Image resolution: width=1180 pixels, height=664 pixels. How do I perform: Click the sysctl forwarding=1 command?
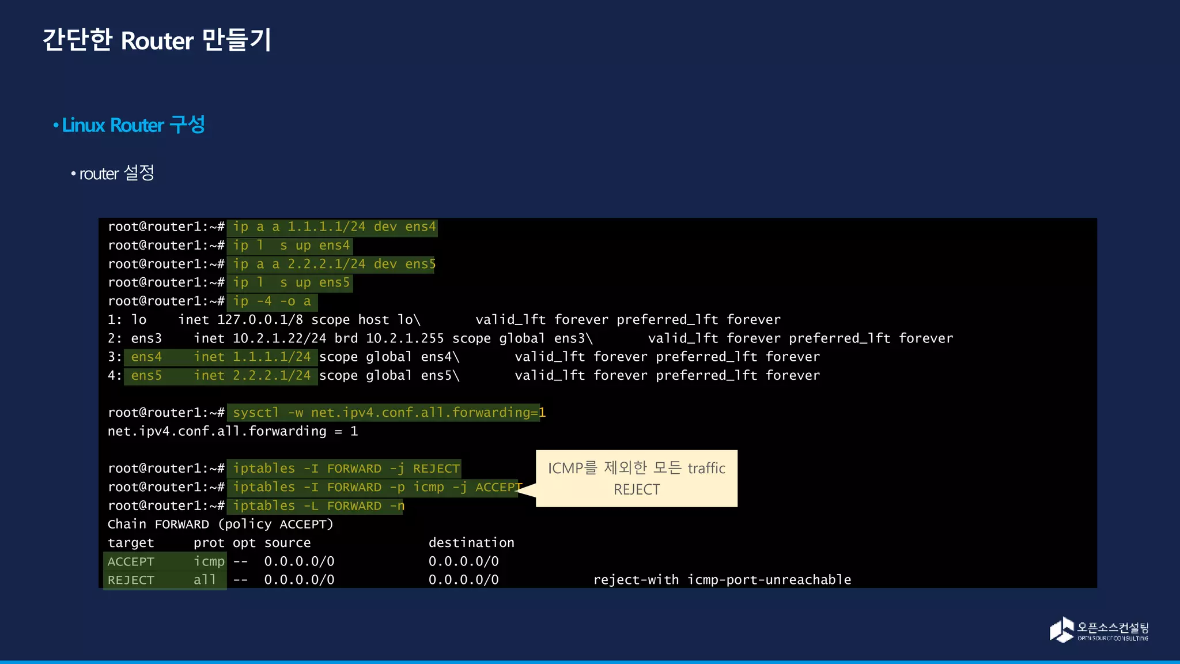[x=385, y=413]
